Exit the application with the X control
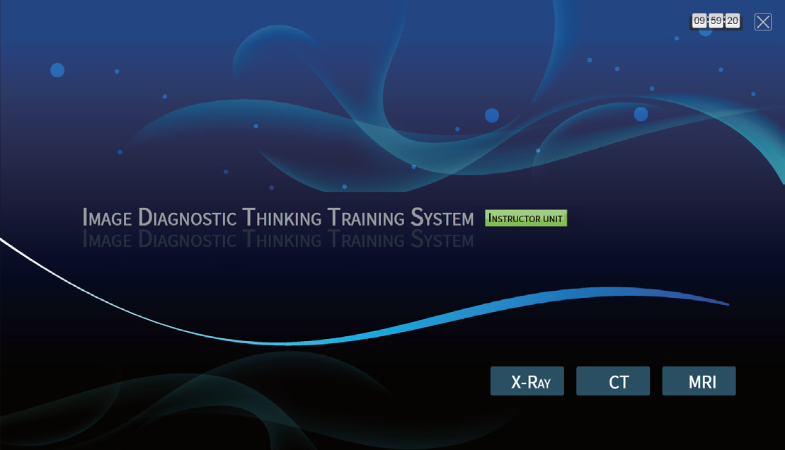This screenshot has width=785, height=450. pos(763,22)
